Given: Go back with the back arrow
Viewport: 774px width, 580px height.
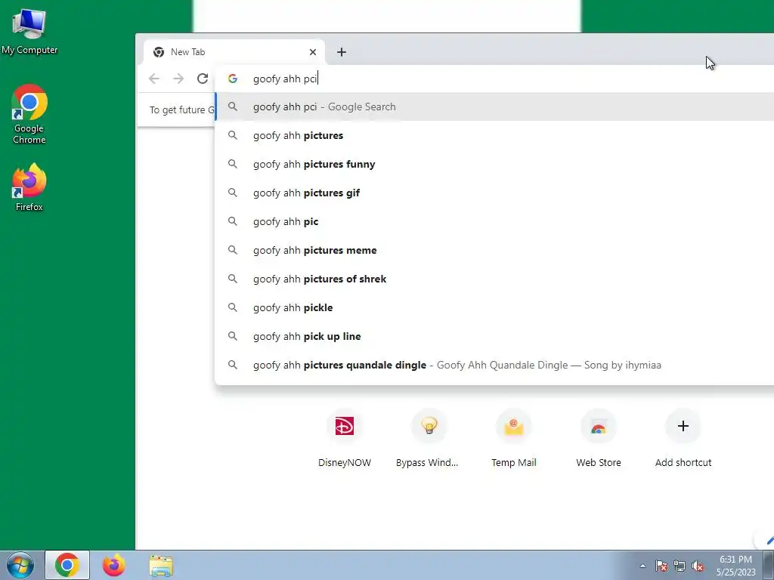Looking at the screenshot, I should click(x=154, y=79).
